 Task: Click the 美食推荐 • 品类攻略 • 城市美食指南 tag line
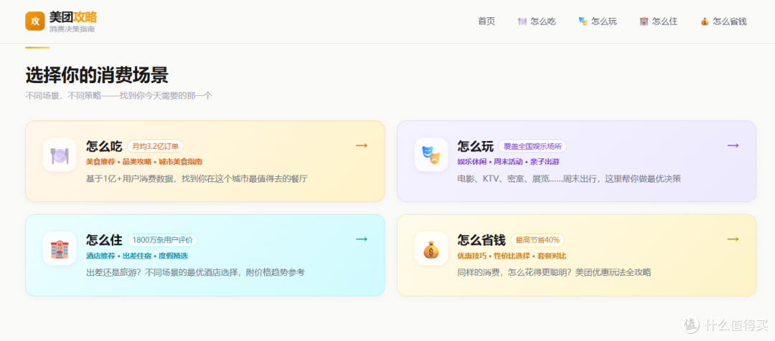click(144, 162)
